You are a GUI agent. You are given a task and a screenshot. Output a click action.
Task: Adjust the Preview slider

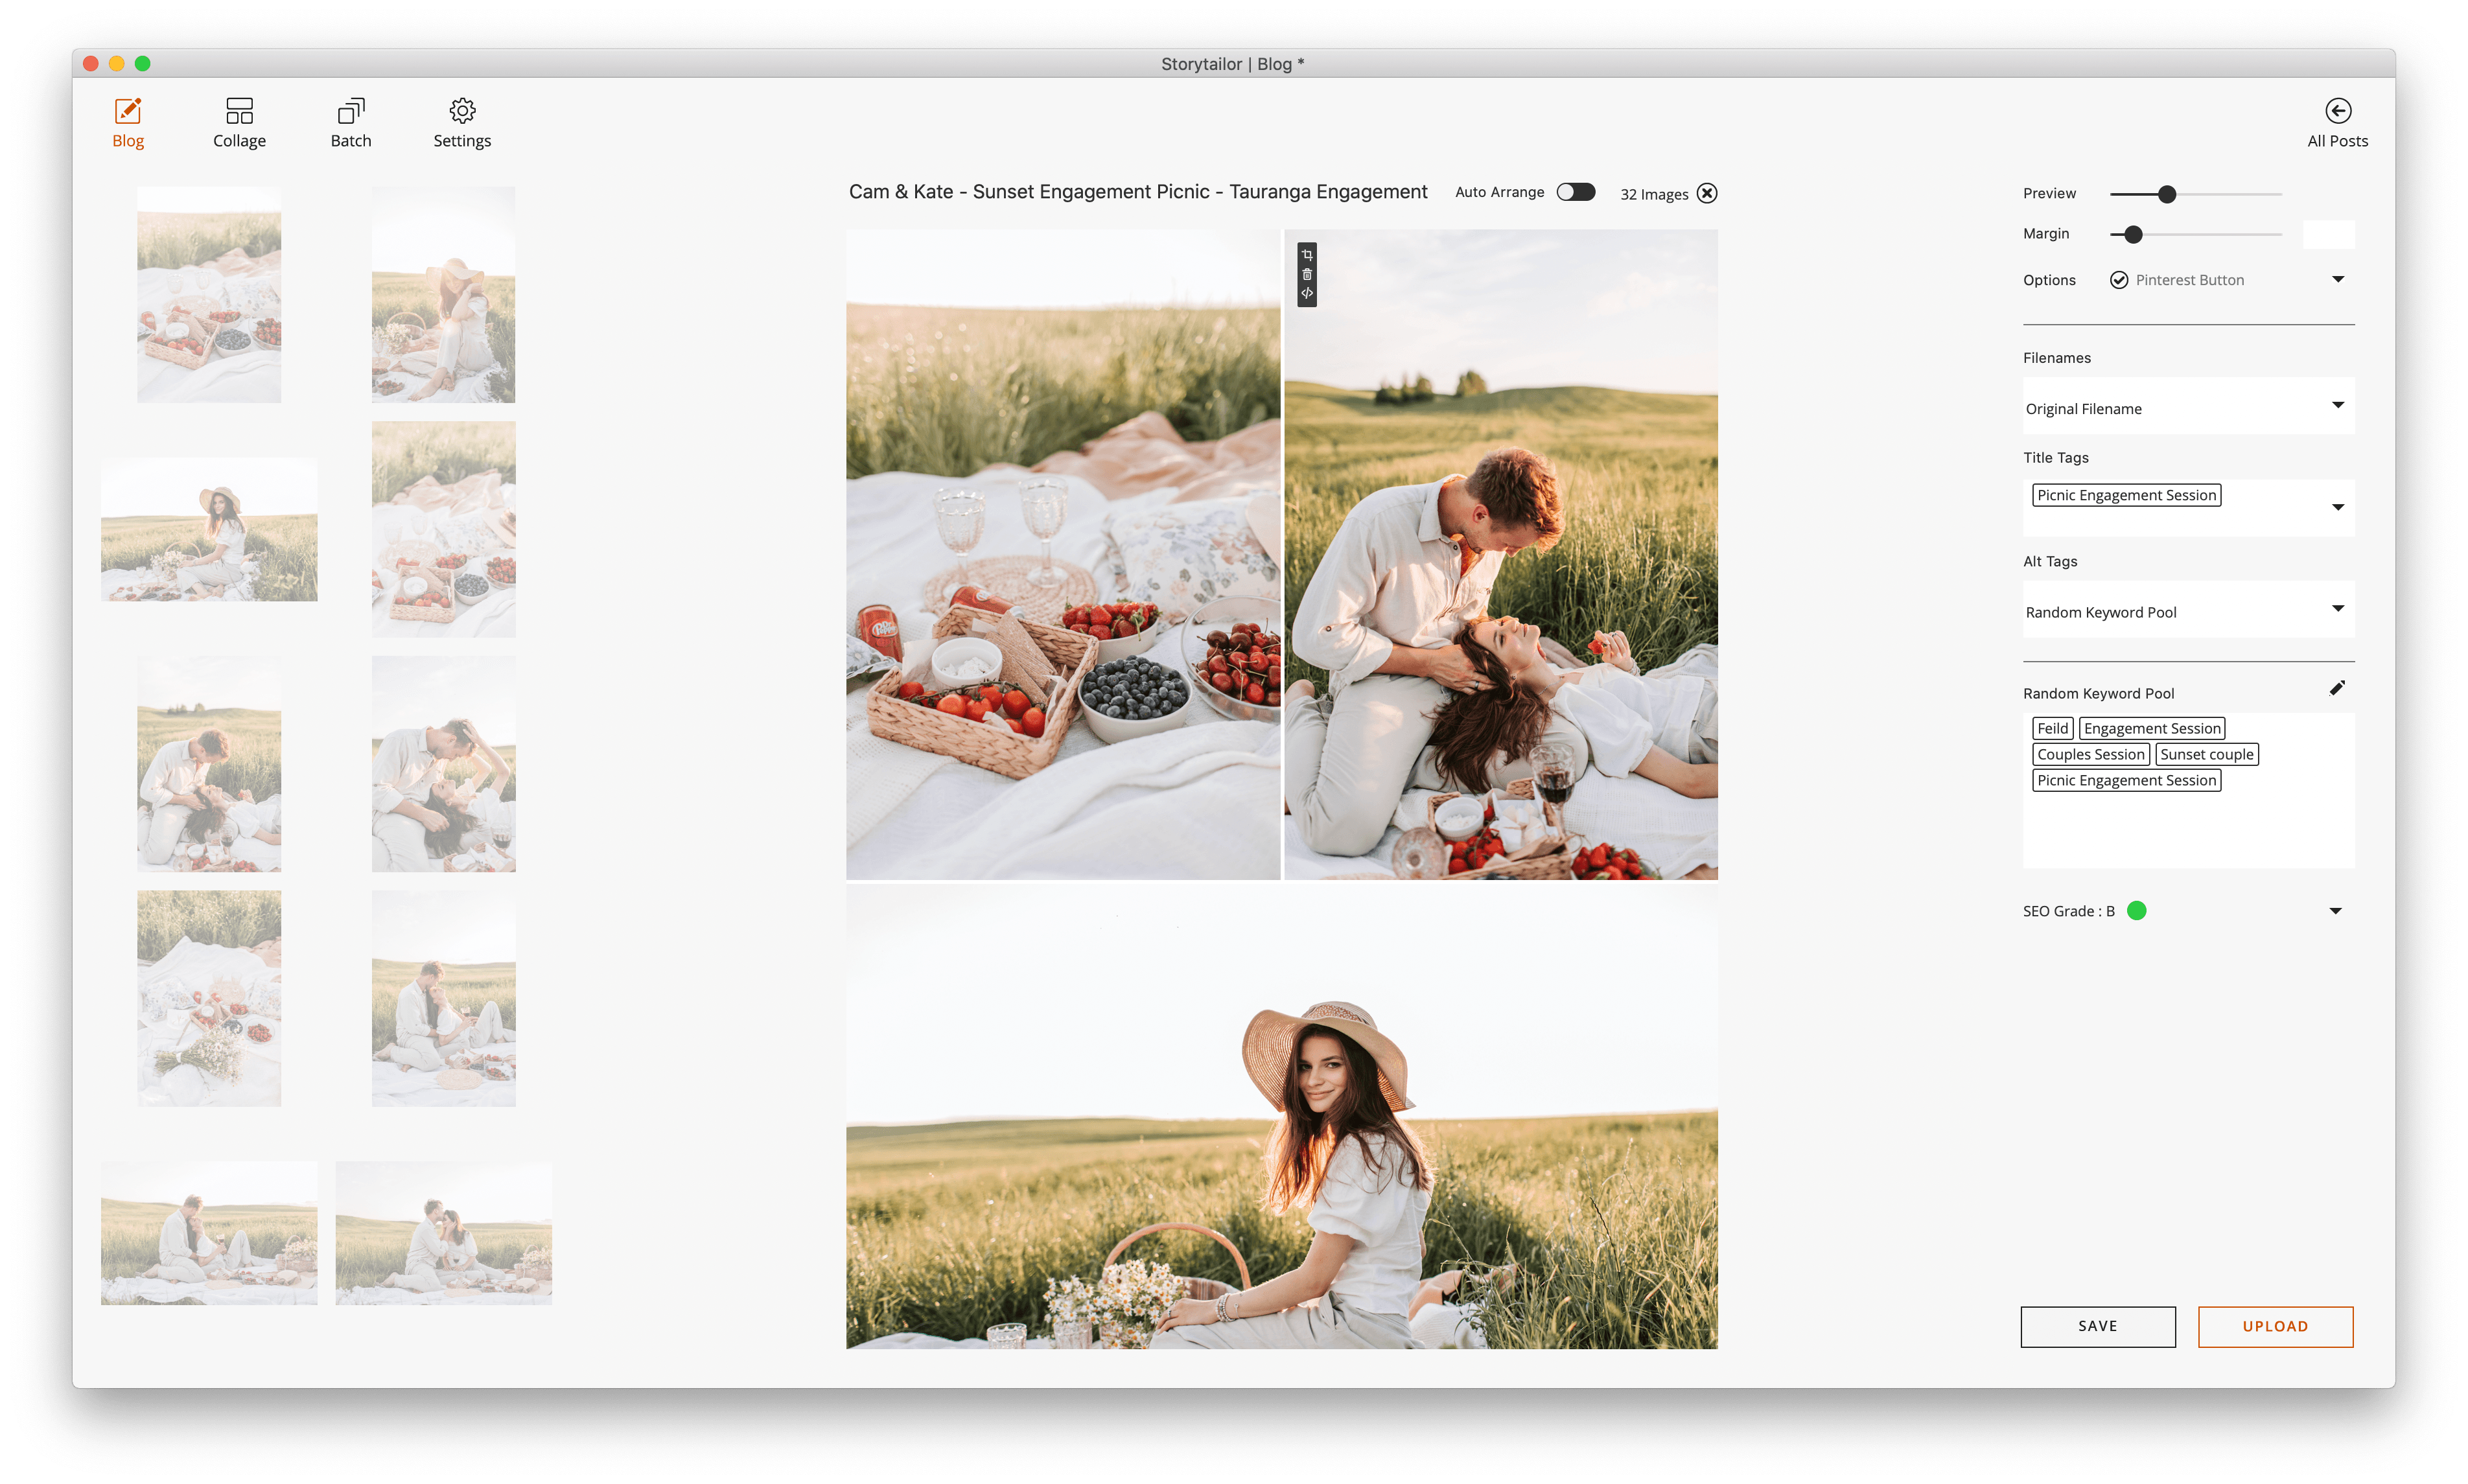pos(2167,194)
